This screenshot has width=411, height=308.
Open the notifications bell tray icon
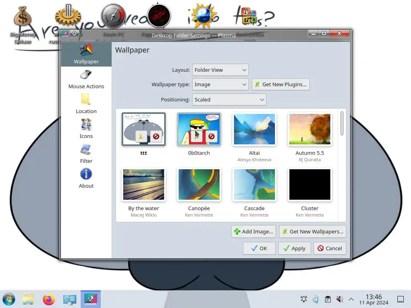(x=304, y=299)
